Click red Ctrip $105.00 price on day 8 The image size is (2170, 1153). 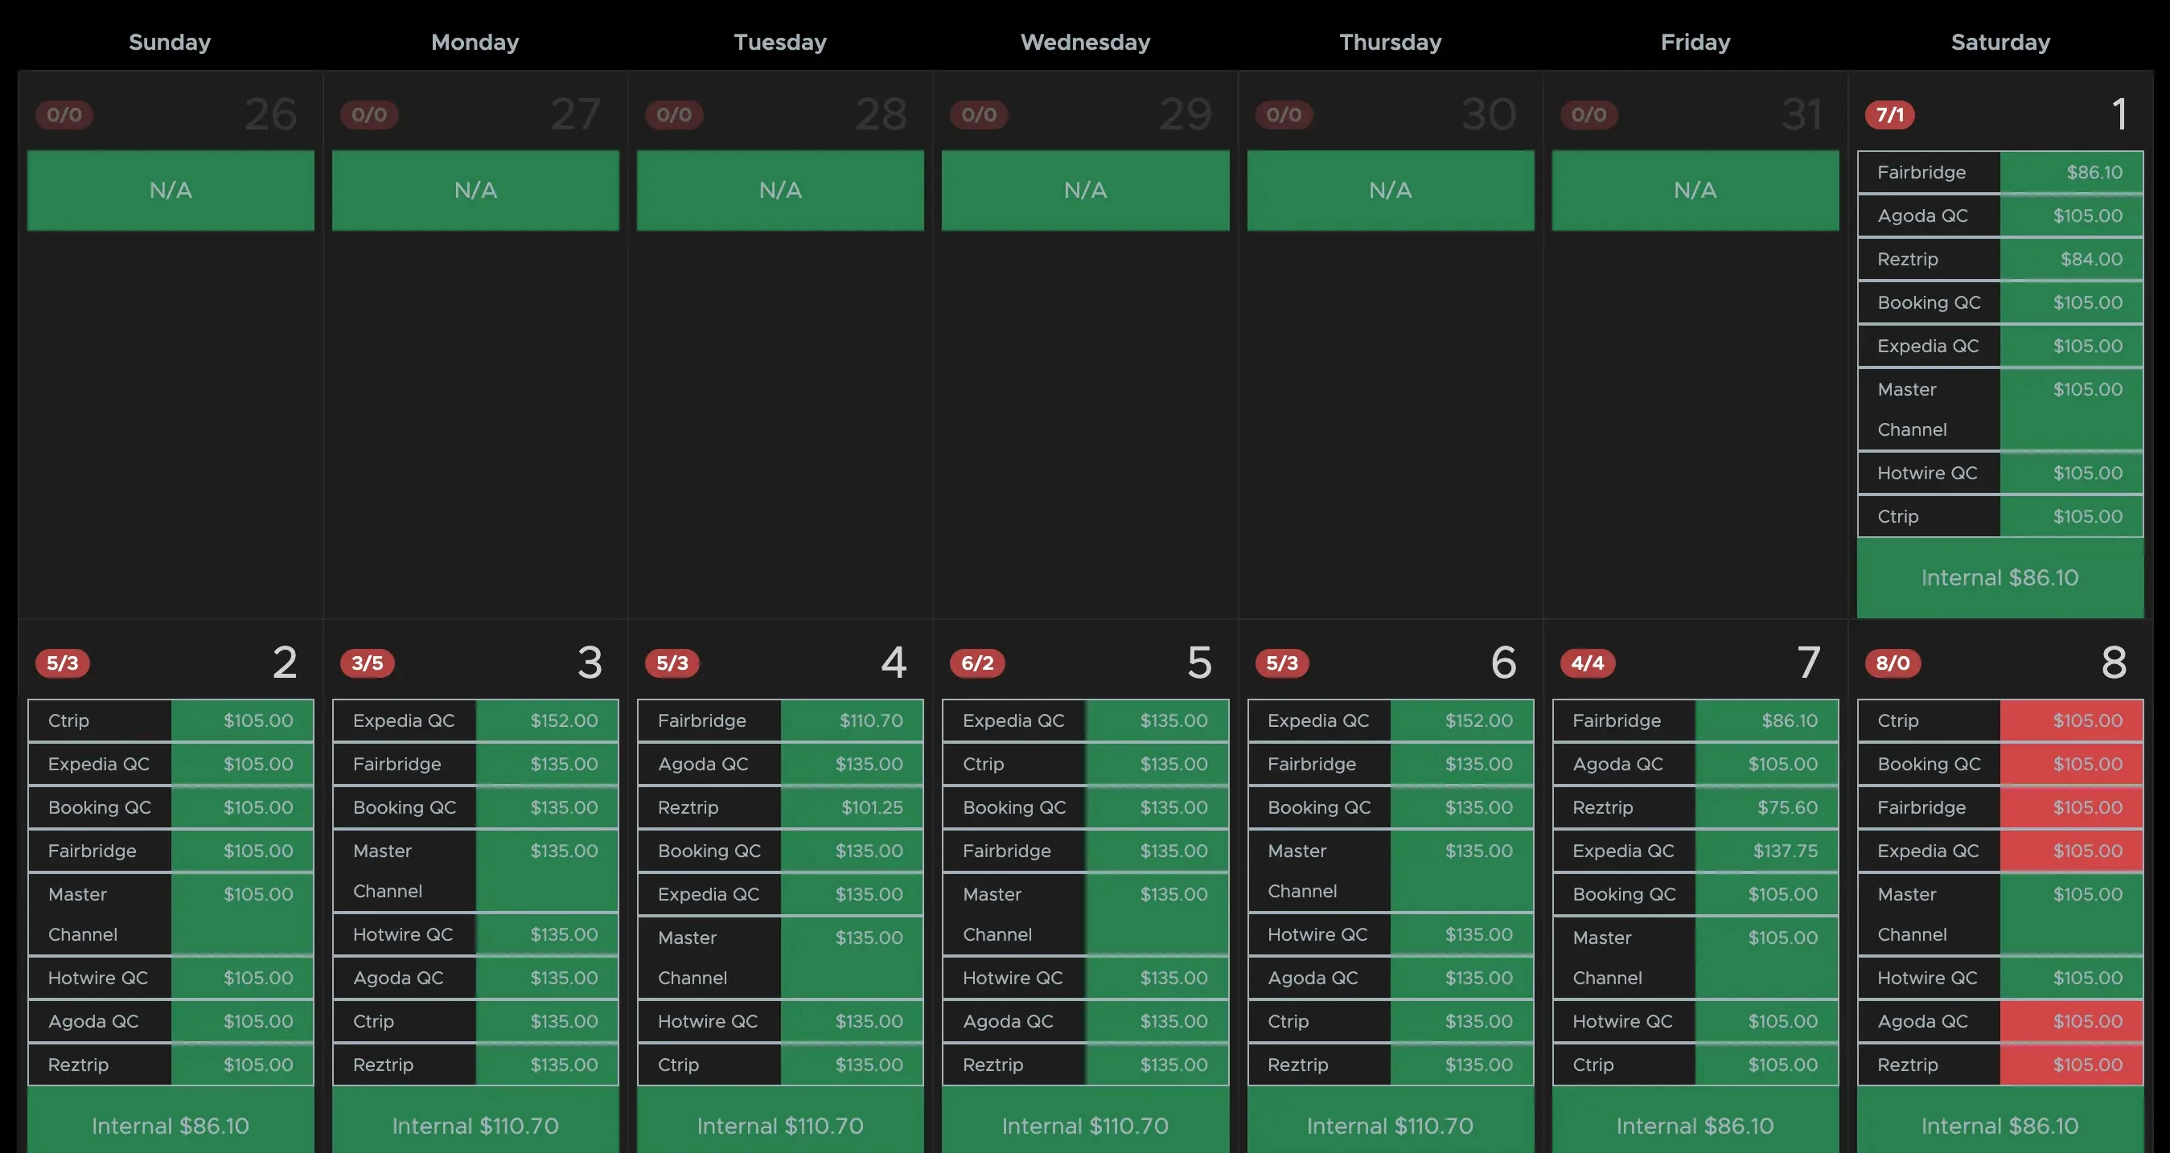[2070, 721]
